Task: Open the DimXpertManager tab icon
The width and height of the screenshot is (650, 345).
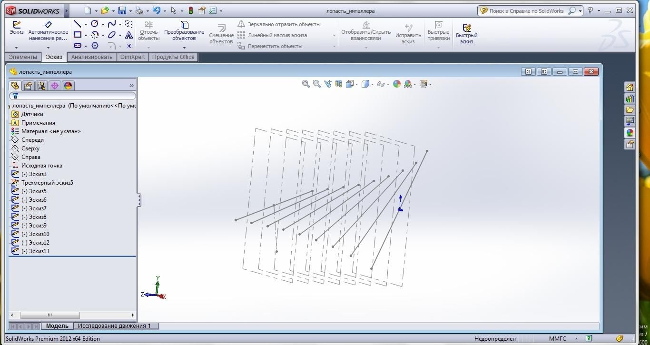Action: click(x=55, y=86)
